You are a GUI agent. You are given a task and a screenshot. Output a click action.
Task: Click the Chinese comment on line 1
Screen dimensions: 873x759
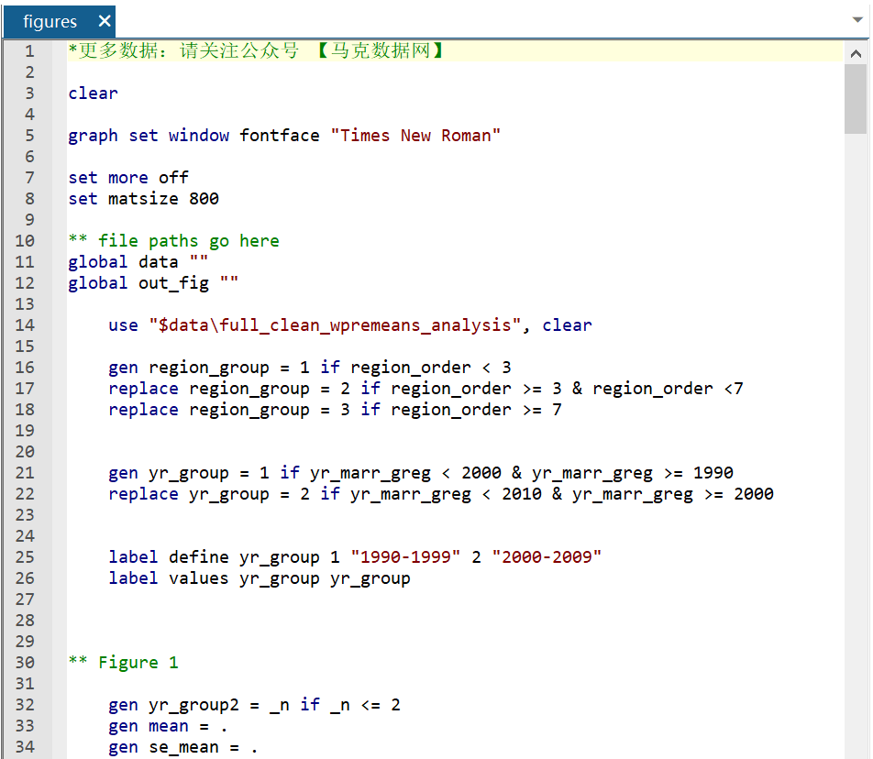[256, 50]
